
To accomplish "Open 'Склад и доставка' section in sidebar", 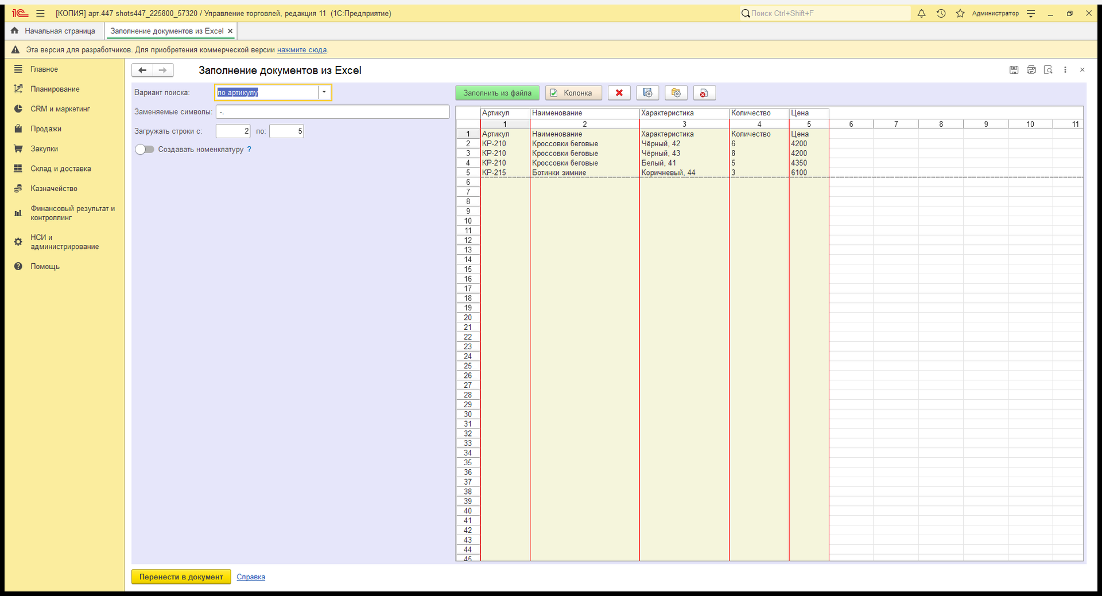I will click(61, 169).
